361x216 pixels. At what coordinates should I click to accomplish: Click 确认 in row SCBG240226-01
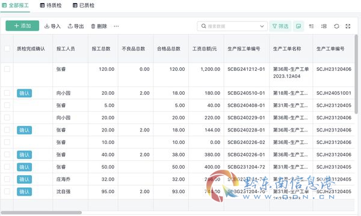coord(25,155)
